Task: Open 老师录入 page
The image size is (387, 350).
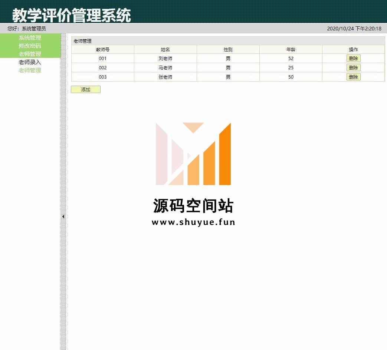Action: (30, 62)
